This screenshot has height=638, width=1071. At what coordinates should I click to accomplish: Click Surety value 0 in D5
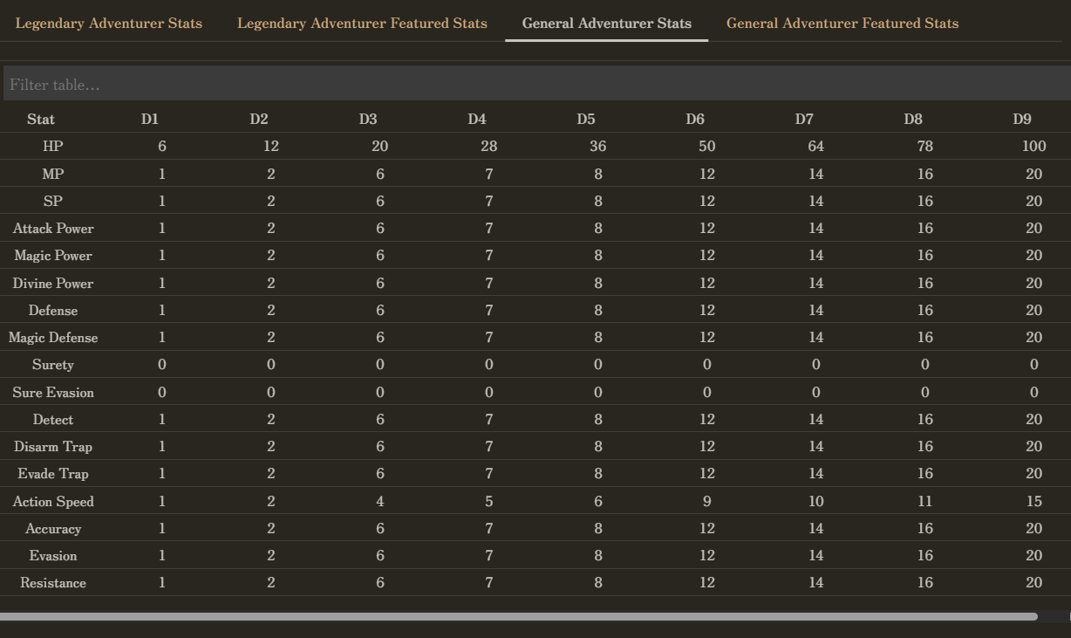598,365
